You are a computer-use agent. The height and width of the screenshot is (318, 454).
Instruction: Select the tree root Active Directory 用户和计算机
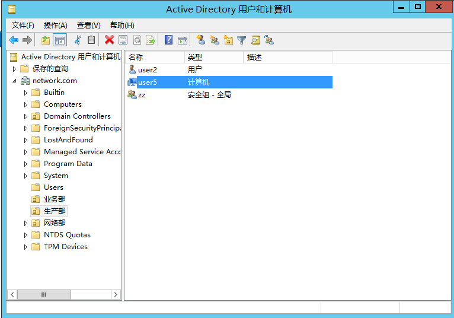coord(71,57)
